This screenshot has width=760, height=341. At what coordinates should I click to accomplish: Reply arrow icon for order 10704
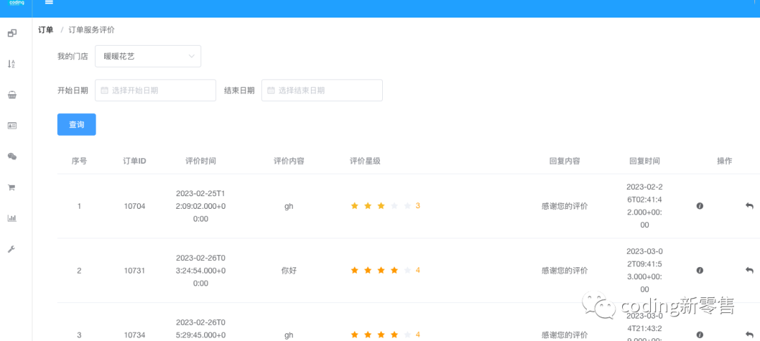[x=749, y=206]
